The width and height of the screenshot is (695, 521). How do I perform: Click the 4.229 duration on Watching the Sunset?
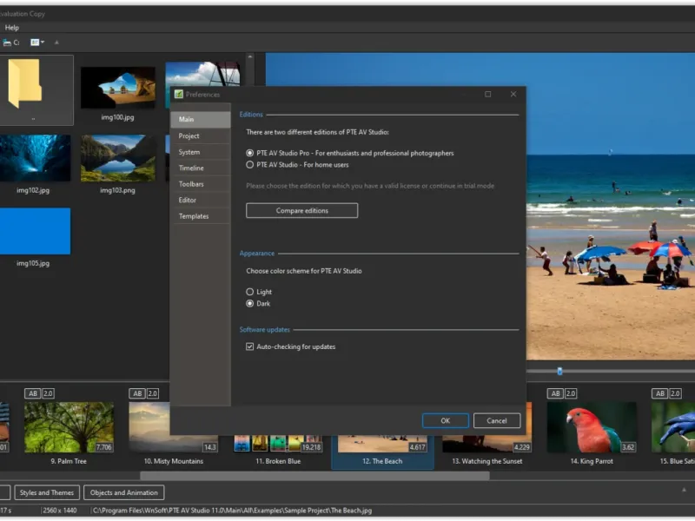click(522, 447)
